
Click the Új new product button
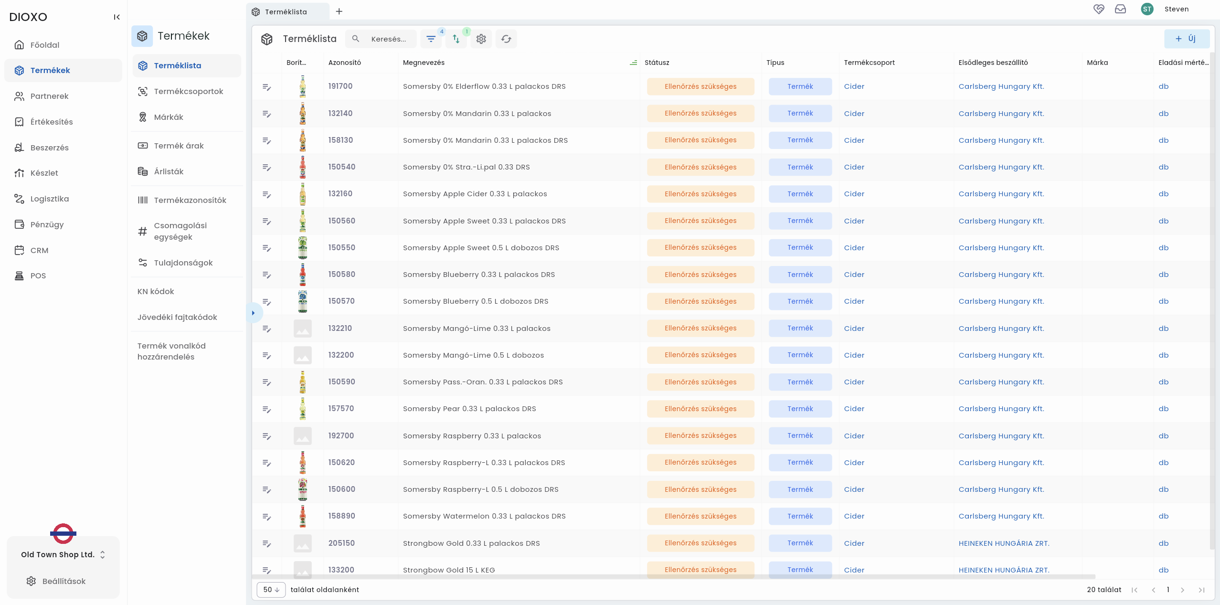click(x=1186, y=39)
